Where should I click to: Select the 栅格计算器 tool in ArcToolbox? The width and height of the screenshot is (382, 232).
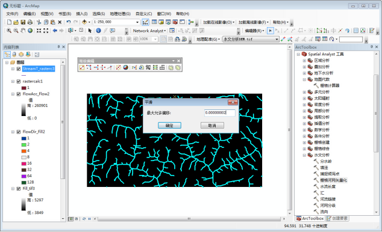(330, 85)
